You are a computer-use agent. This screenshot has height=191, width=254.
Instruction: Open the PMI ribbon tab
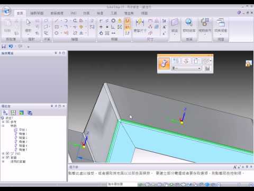[74, 13]
